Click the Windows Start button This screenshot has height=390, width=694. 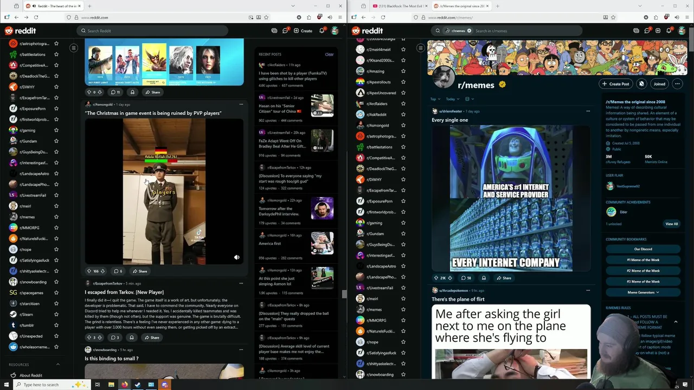pos(7,385)
